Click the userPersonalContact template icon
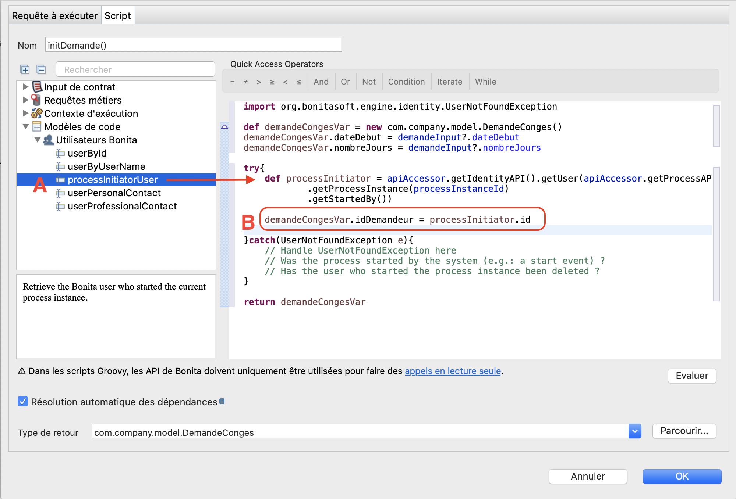 pos(60,193)
